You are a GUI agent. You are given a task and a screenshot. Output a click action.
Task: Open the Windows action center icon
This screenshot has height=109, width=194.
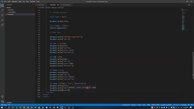click(191, 107)
